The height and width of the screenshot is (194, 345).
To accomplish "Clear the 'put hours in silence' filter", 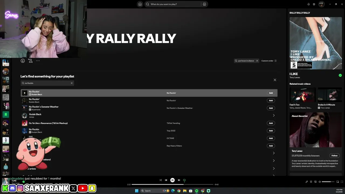I will (257, 61).
